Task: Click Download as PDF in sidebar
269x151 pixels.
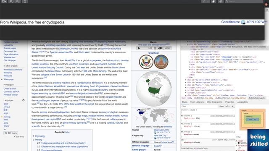Action: pyautogui.click(x=11, y=91)
